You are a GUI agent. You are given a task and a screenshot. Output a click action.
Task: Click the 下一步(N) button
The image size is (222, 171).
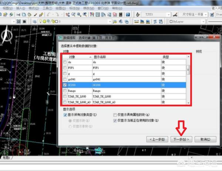pos(182,139)
